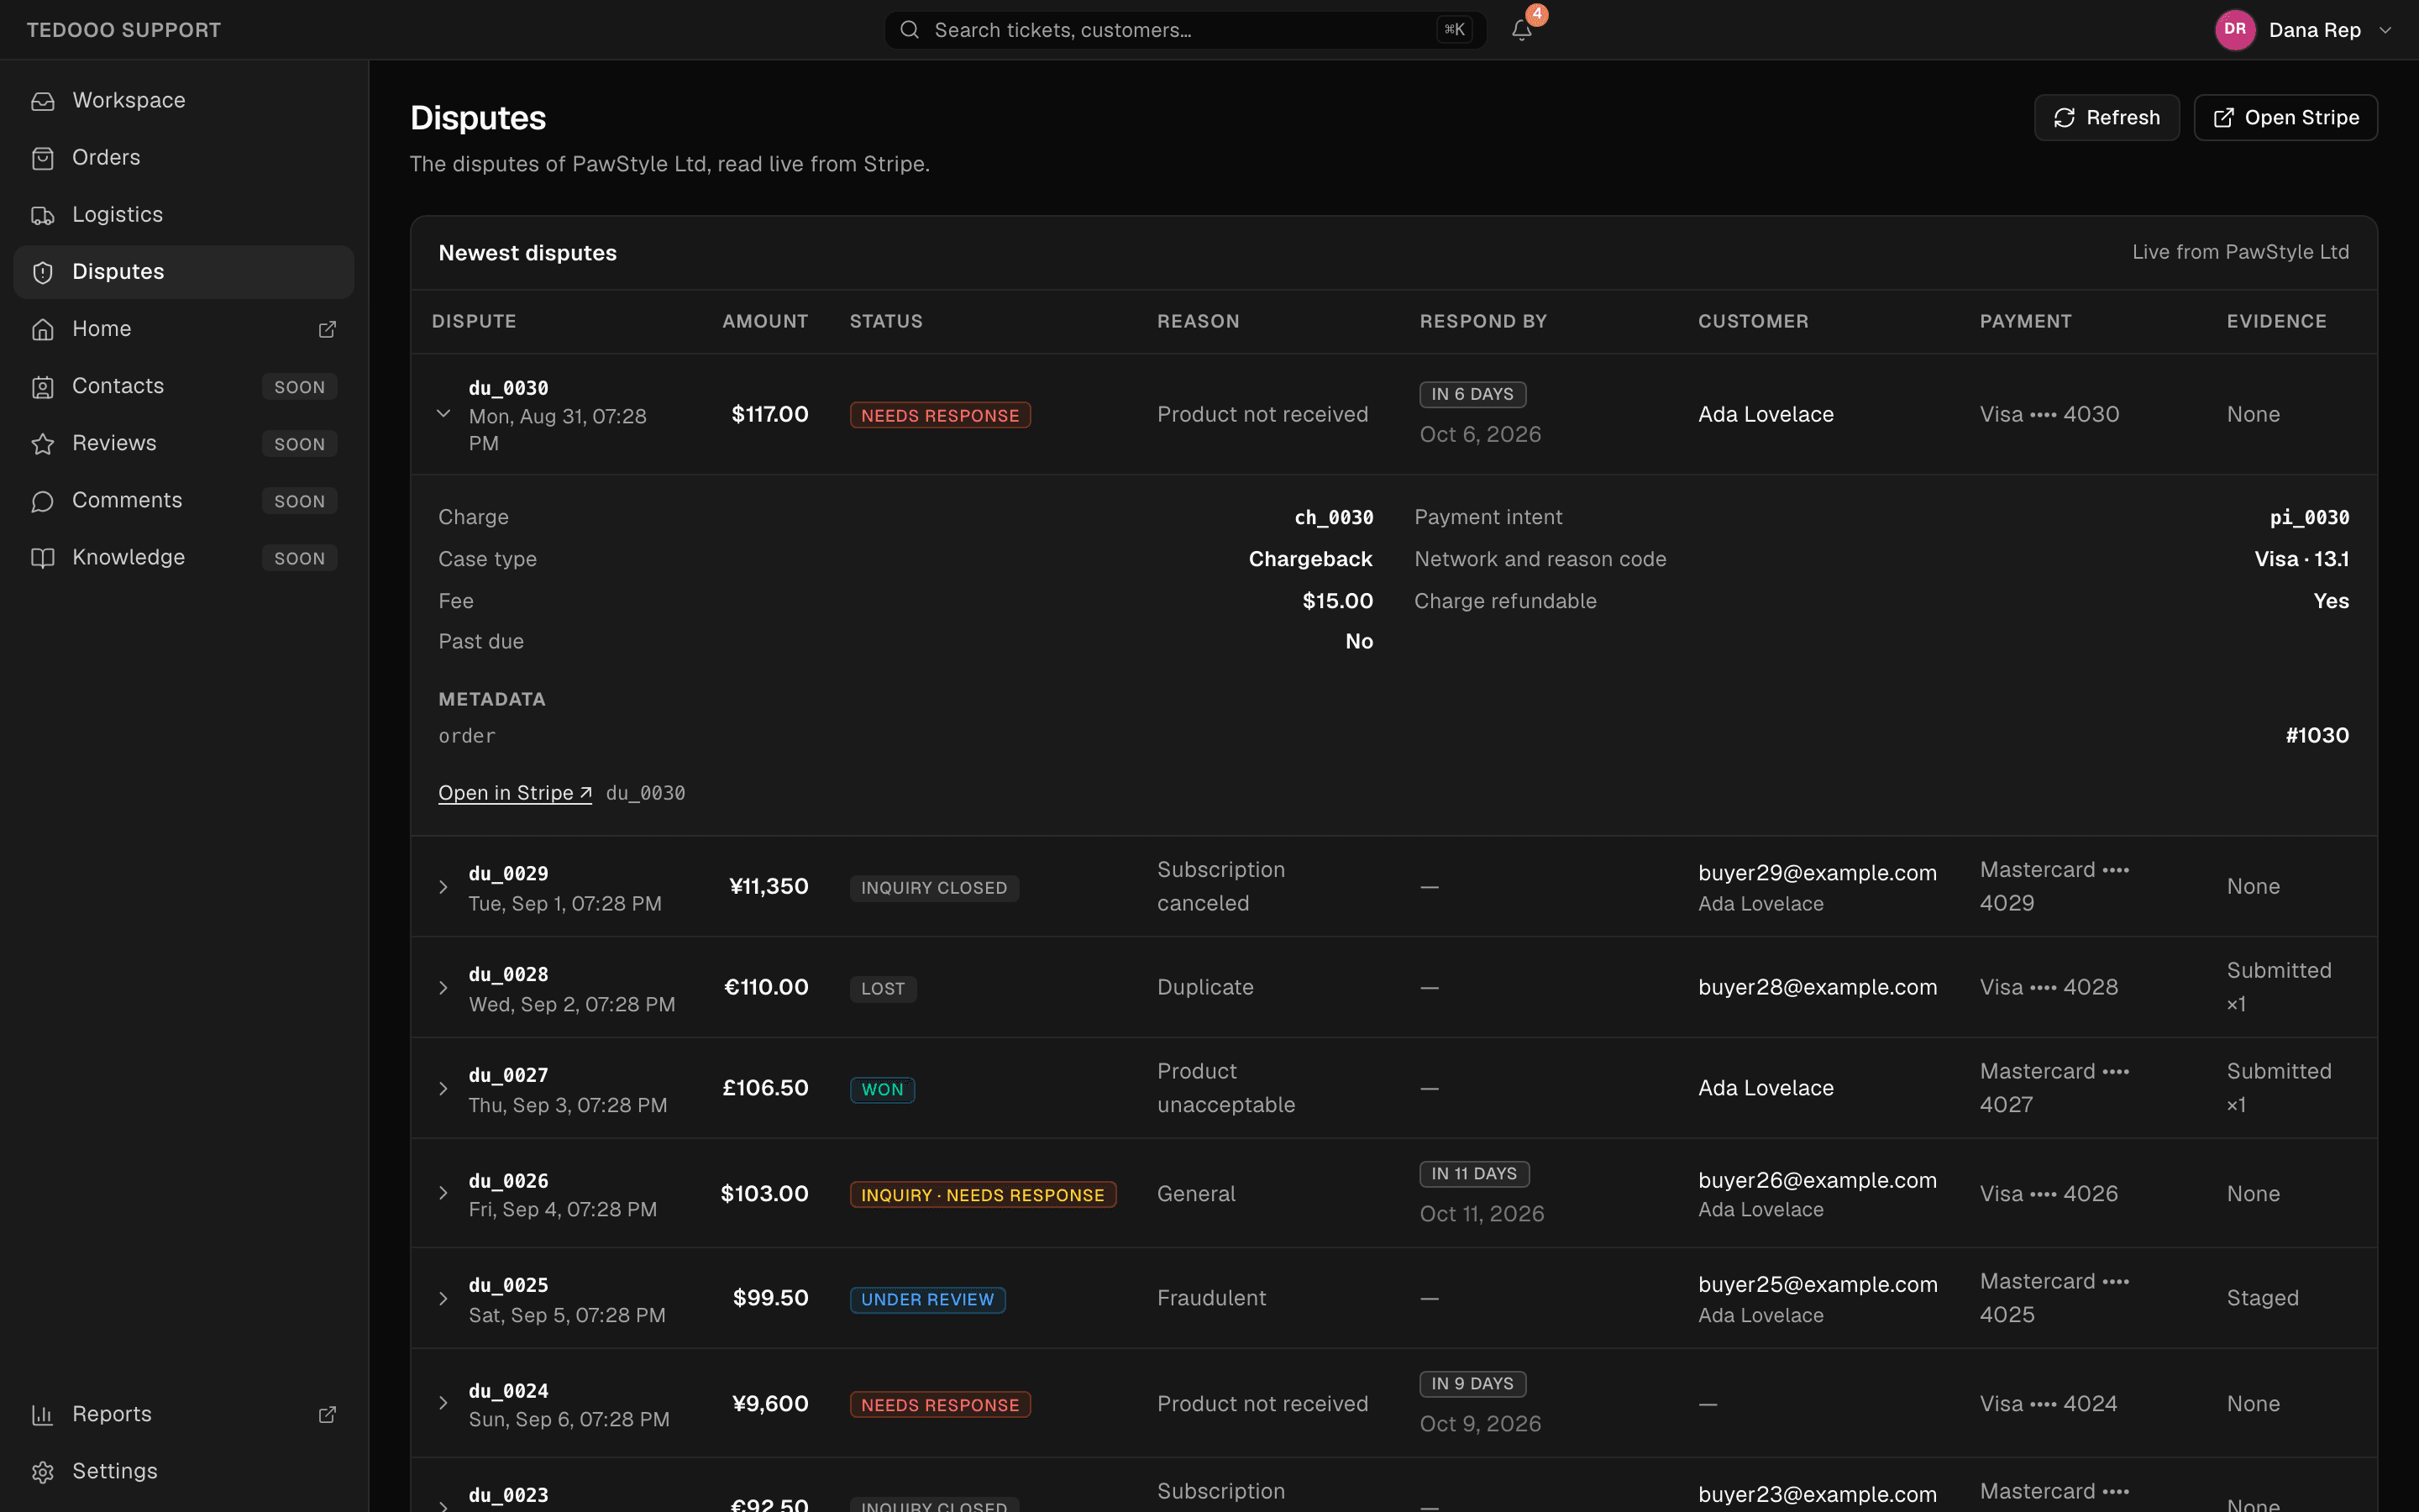Open Dana Rep account menu chevron
Image resolution: width=2419 pixels, height=1512 pixels.
click(x=2385, y=30)
